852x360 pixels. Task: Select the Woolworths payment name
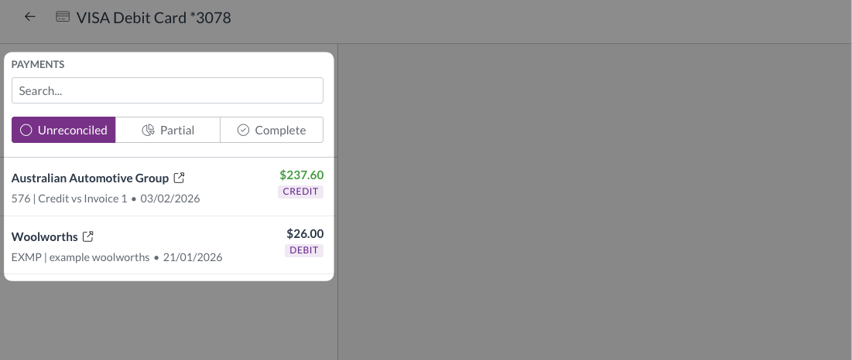(45, 236)
